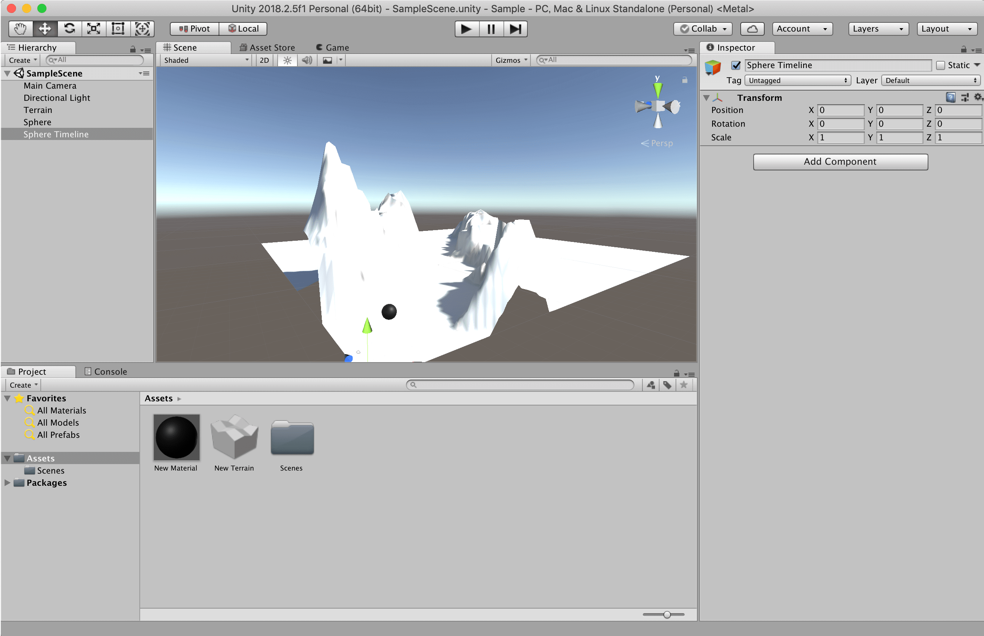Screen dimensions: 984x636
Task: Select the Rect tool
Action: tap(118, 29)
